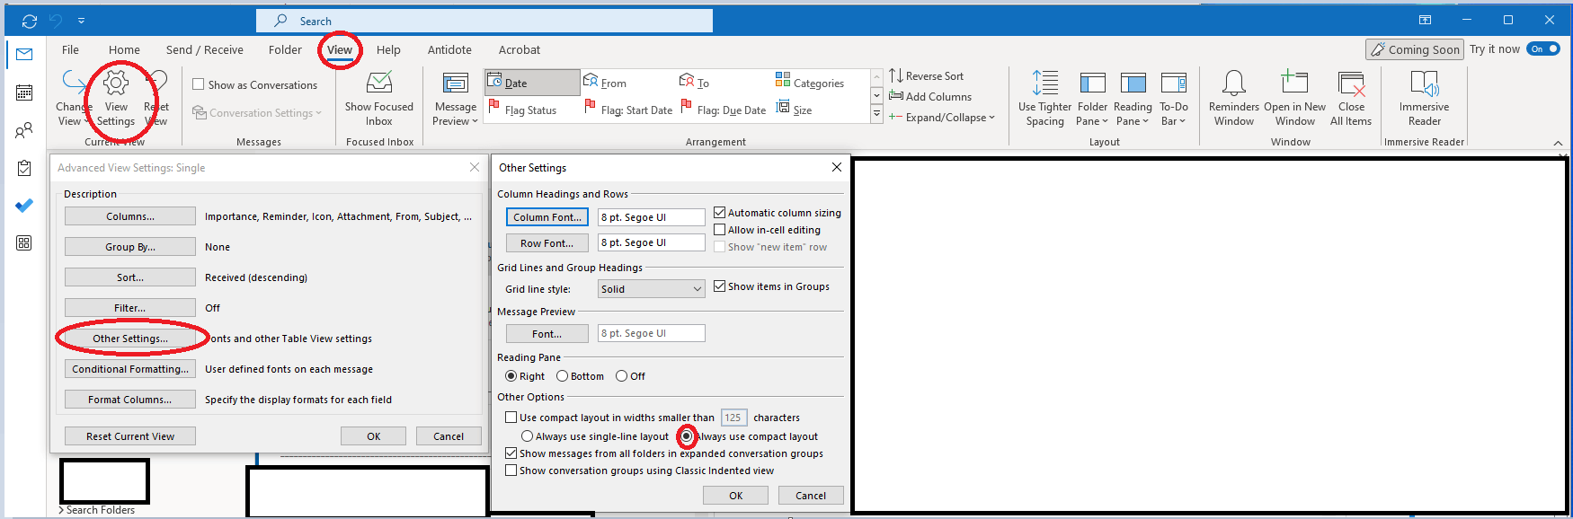The image size is (1573, 519).
Task: Open the File tab
Action: click(70, 50)
